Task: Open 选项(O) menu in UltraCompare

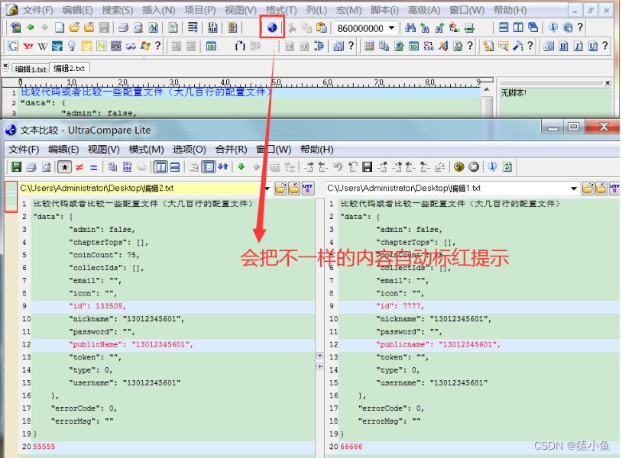Action: point(190,150)
